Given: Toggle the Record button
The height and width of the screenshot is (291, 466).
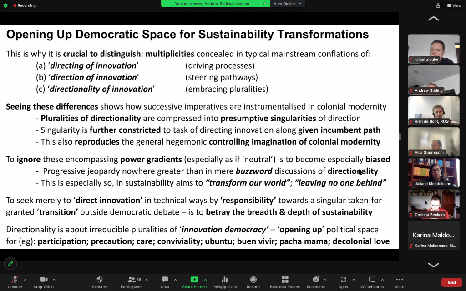Looking at the screenshot, I should pyautogui.click(x=253, y=282).
